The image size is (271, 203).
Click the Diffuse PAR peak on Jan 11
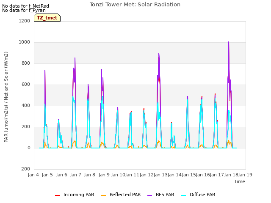[131, 112]
